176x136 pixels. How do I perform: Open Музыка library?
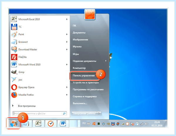[77, 47]
